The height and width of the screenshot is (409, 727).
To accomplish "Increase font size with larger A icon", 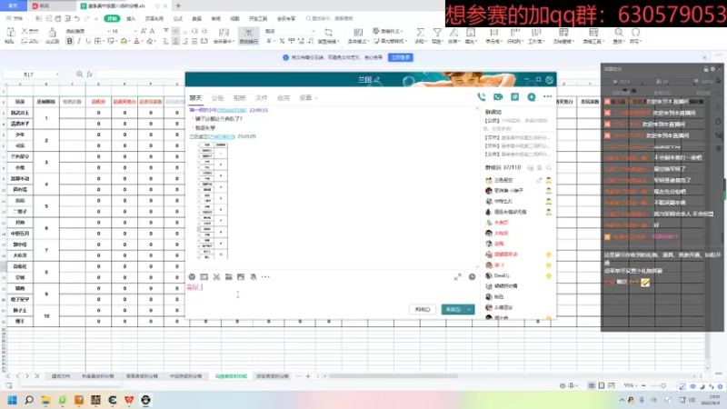I will 144,31.
